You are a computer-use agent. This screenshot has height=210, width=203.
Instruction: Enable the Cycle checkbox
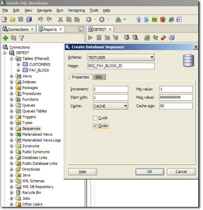pos(95,118)
